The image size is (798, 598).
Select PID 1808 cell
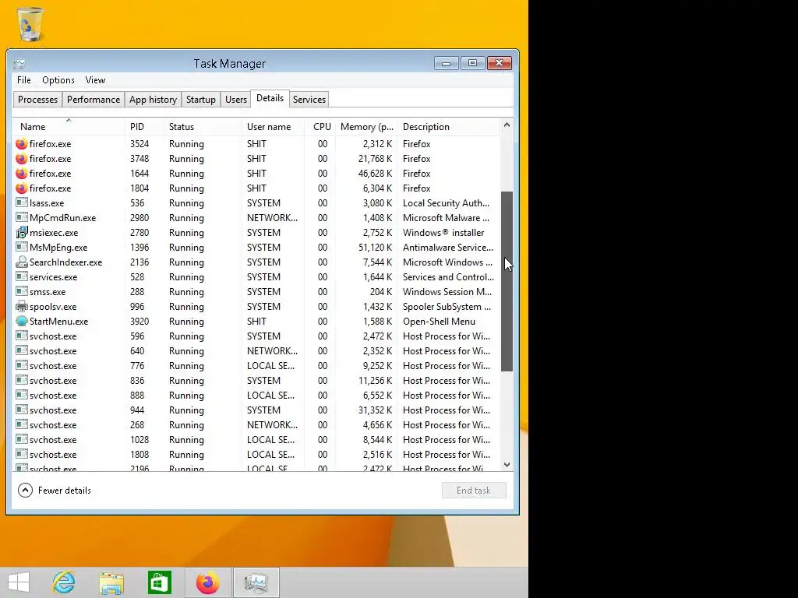tap(139, 454)
